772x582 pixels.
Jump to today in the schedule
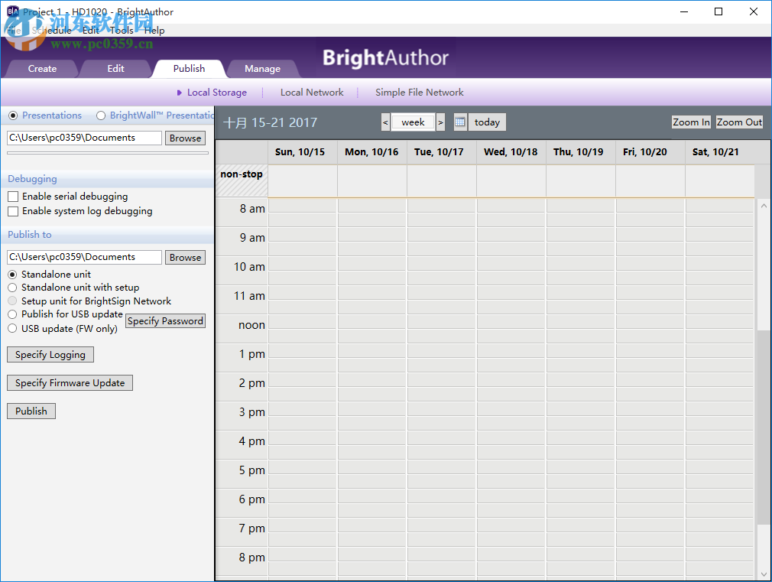[x=486, y=122]
